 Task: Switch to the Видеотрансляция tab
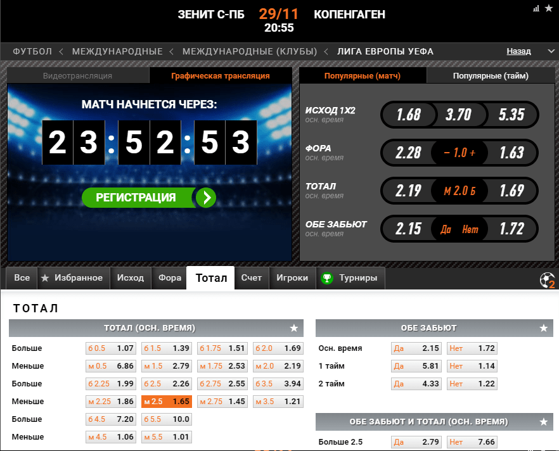coord(78,75)
